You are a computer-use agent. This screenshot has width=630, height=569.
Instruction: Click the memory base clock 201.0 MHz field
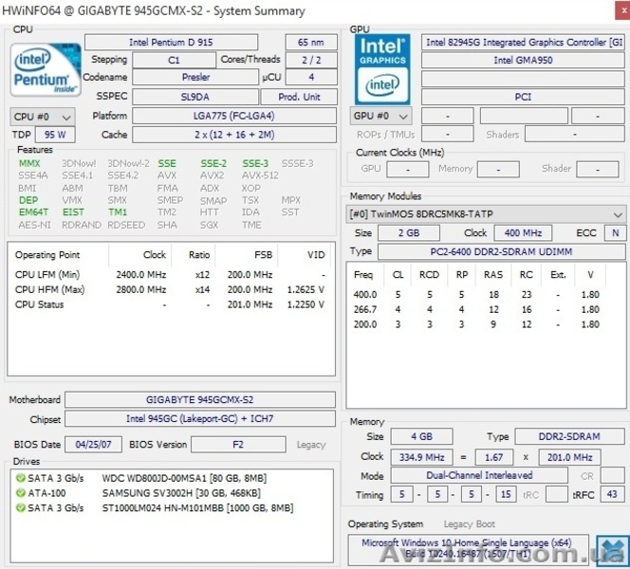(x=569, y=457)
